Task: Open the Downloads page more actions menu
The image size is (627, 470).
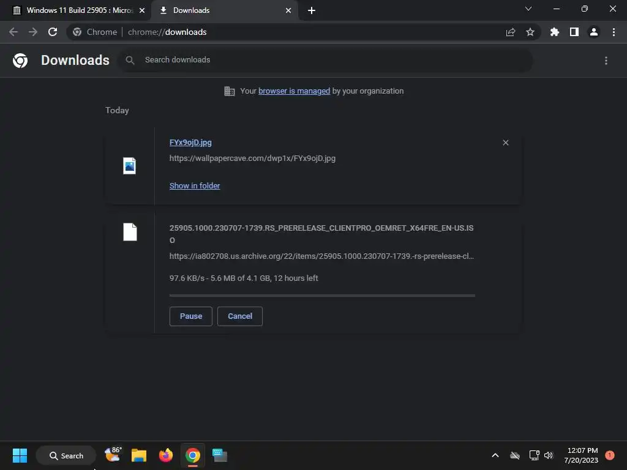Action: [606, 61]
